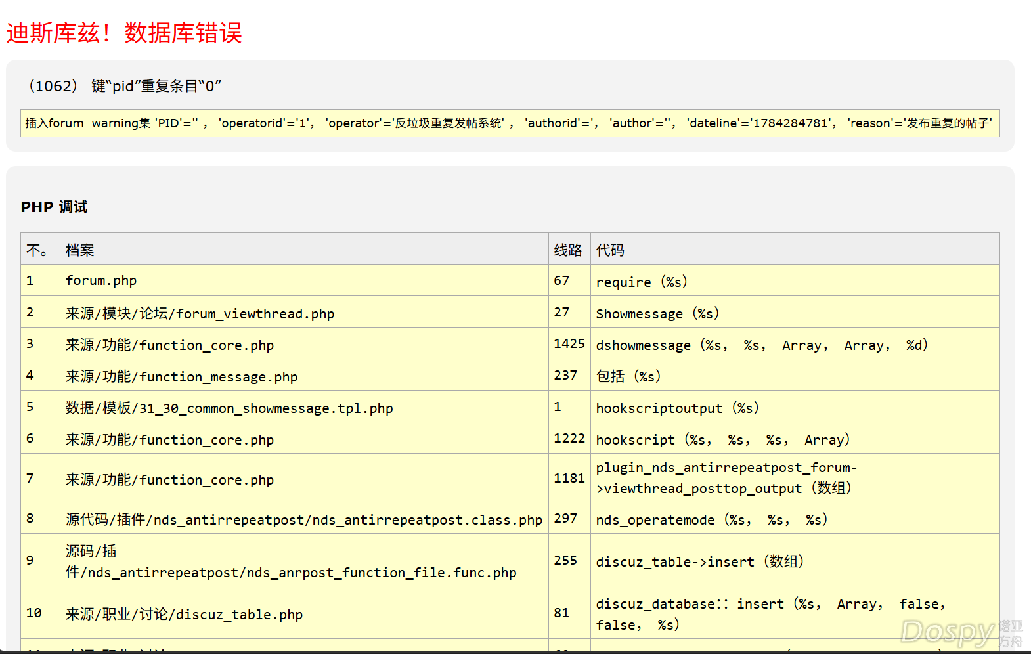The image size is (1031, 654).
Task: Click row number 10 cell
Action: [x=41, y=613]
